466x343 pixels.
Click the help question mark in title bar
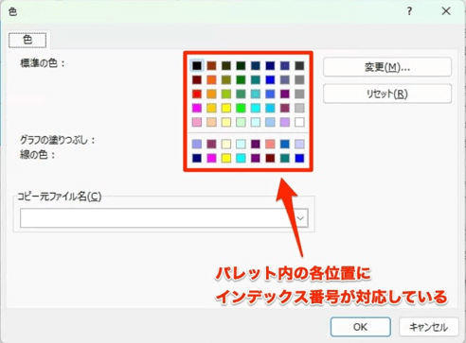coord(409,11)
